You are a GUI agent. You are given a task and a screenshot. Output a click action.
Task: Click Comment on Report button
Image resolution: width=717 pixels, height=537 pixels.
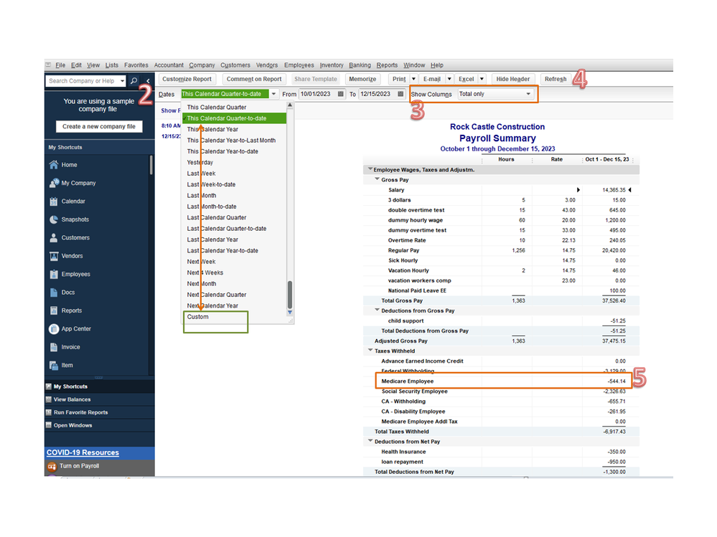coord(254,79)
